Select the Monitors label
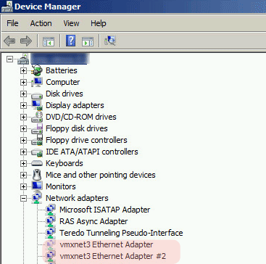This screenshot has height=264, width=266. [x=61, y=186]
